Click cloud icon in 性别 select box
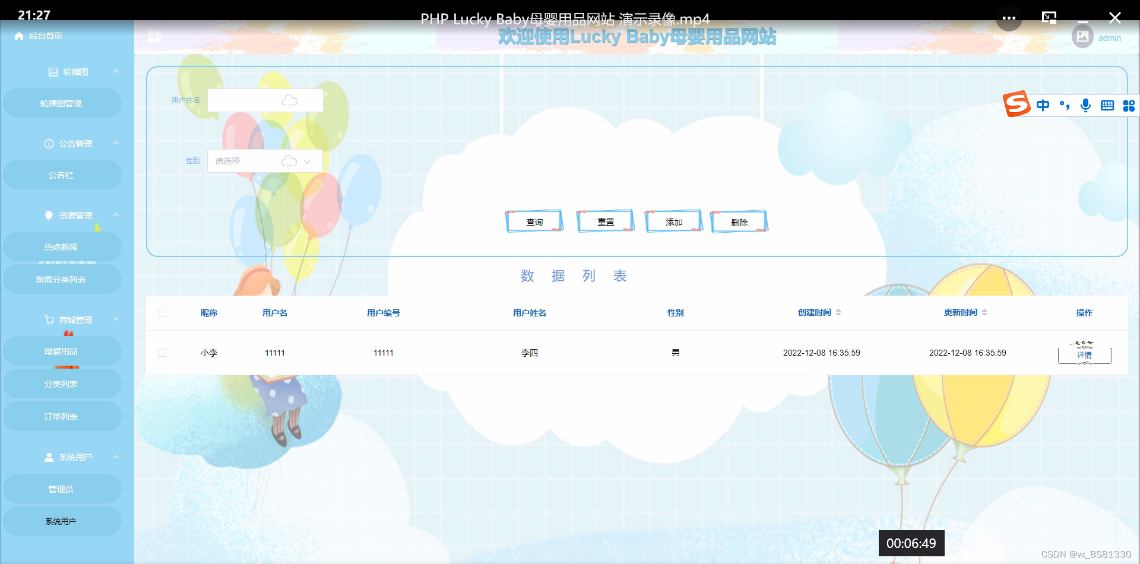 coord(289,161)
